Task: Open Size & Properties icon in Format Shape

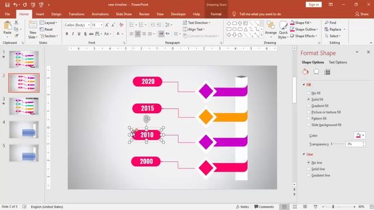Action: (x=327, y=72)
